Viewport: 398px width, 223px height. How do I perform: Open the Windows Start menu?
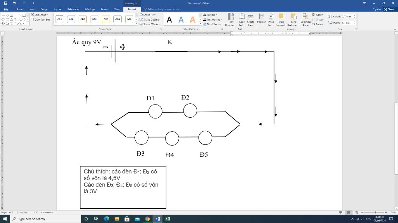5,219
